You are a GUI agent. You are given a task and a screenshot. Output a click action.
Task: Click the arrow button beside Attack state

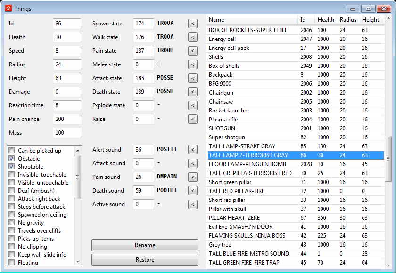192,78
